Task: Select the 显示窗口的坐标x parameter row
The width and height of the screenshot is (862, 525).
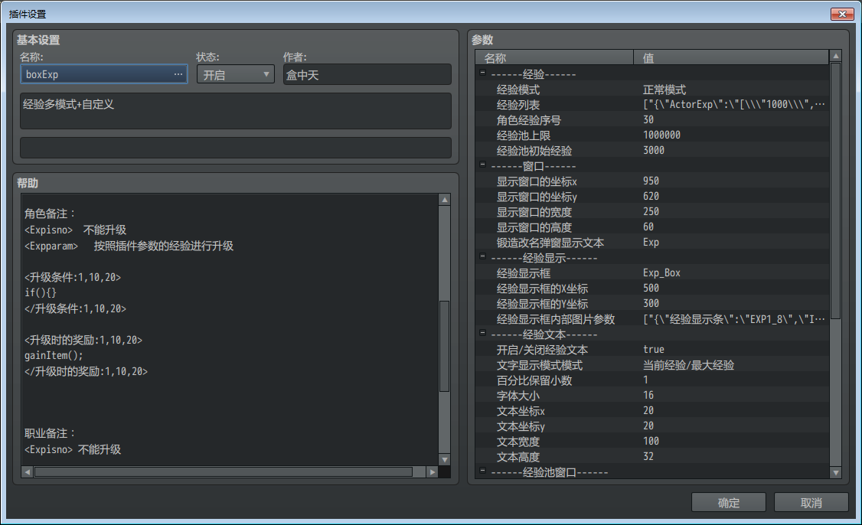Action: [652, 181]
